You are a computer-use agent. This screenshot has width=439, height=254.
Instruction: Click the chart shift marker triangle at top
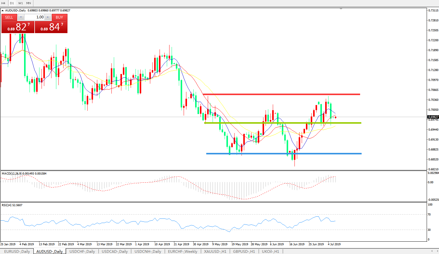click(x=341, y=9)
